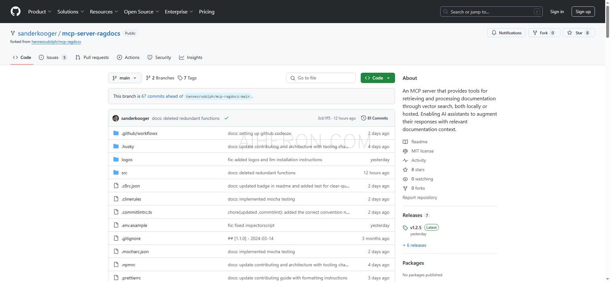
Task: Expand the Open Source menu
Action: pyautogui.click(x=141, y=12)
